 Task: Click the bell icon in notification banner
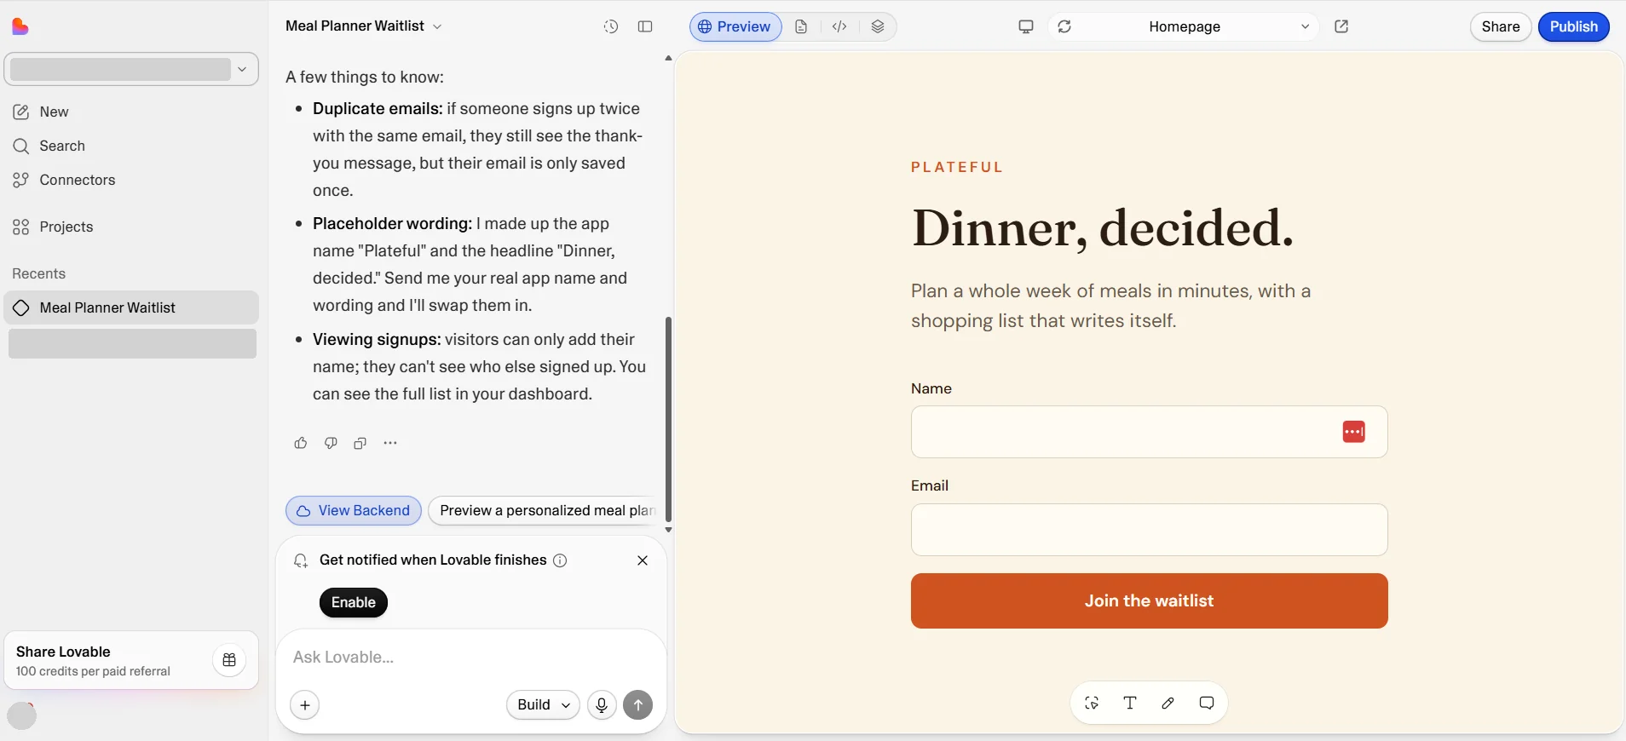click(x=300, y=560)
